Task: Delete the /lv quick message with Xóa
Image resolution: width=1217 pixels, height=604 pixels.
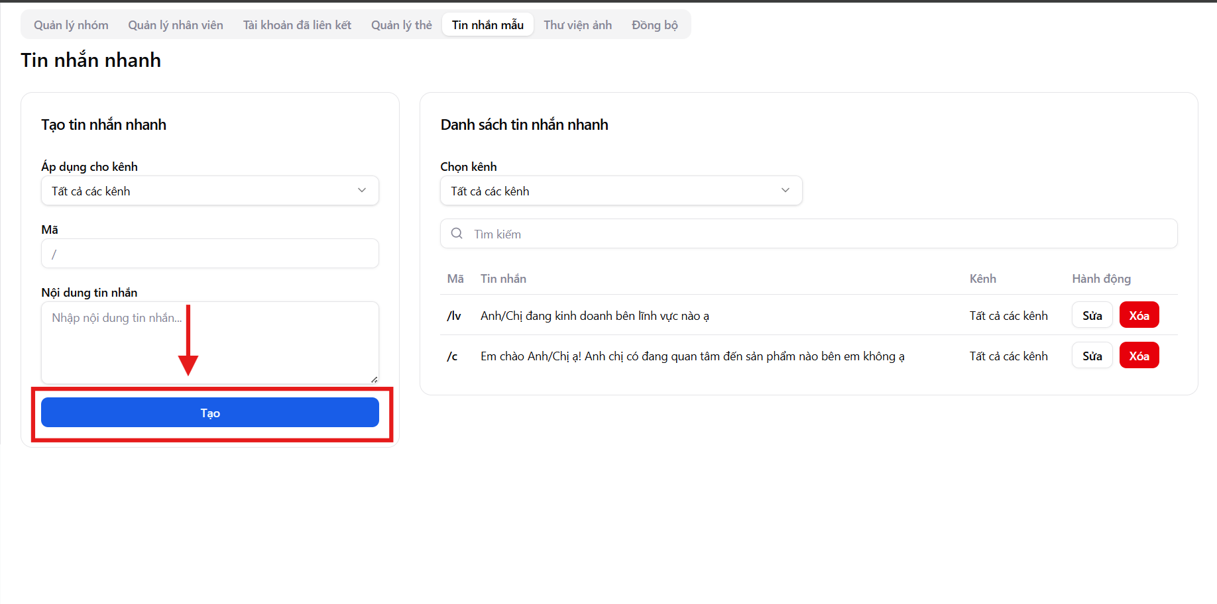Action: point(1139,315)
